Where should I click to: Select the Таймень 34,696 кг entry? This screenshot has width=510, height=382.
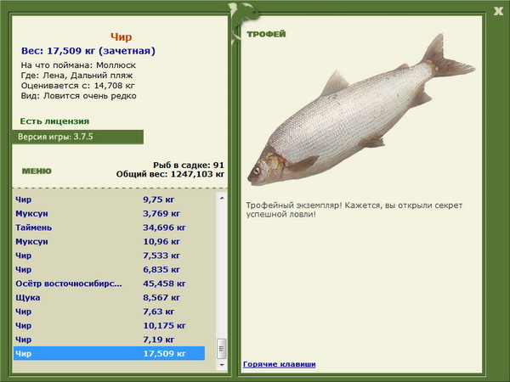(109, 228)
